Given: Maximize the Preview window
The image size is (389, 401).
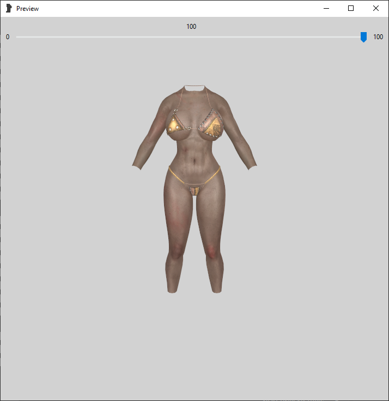Looking at the screenshot, I should (x=351, y=9).
